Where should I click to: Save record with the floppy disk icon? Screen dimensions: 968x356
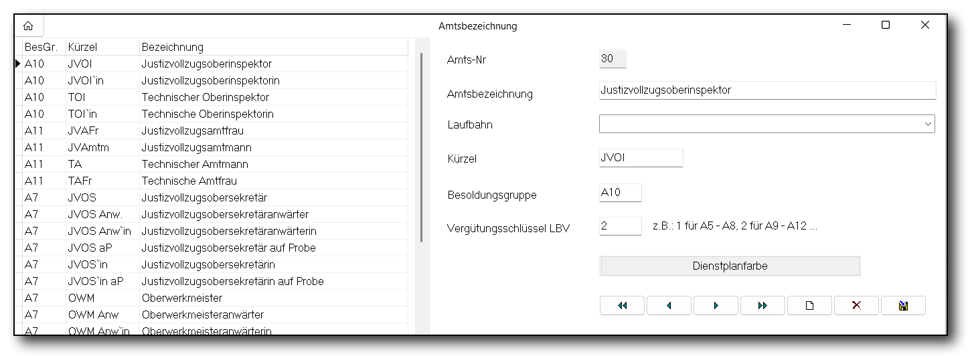pos(903,305)
